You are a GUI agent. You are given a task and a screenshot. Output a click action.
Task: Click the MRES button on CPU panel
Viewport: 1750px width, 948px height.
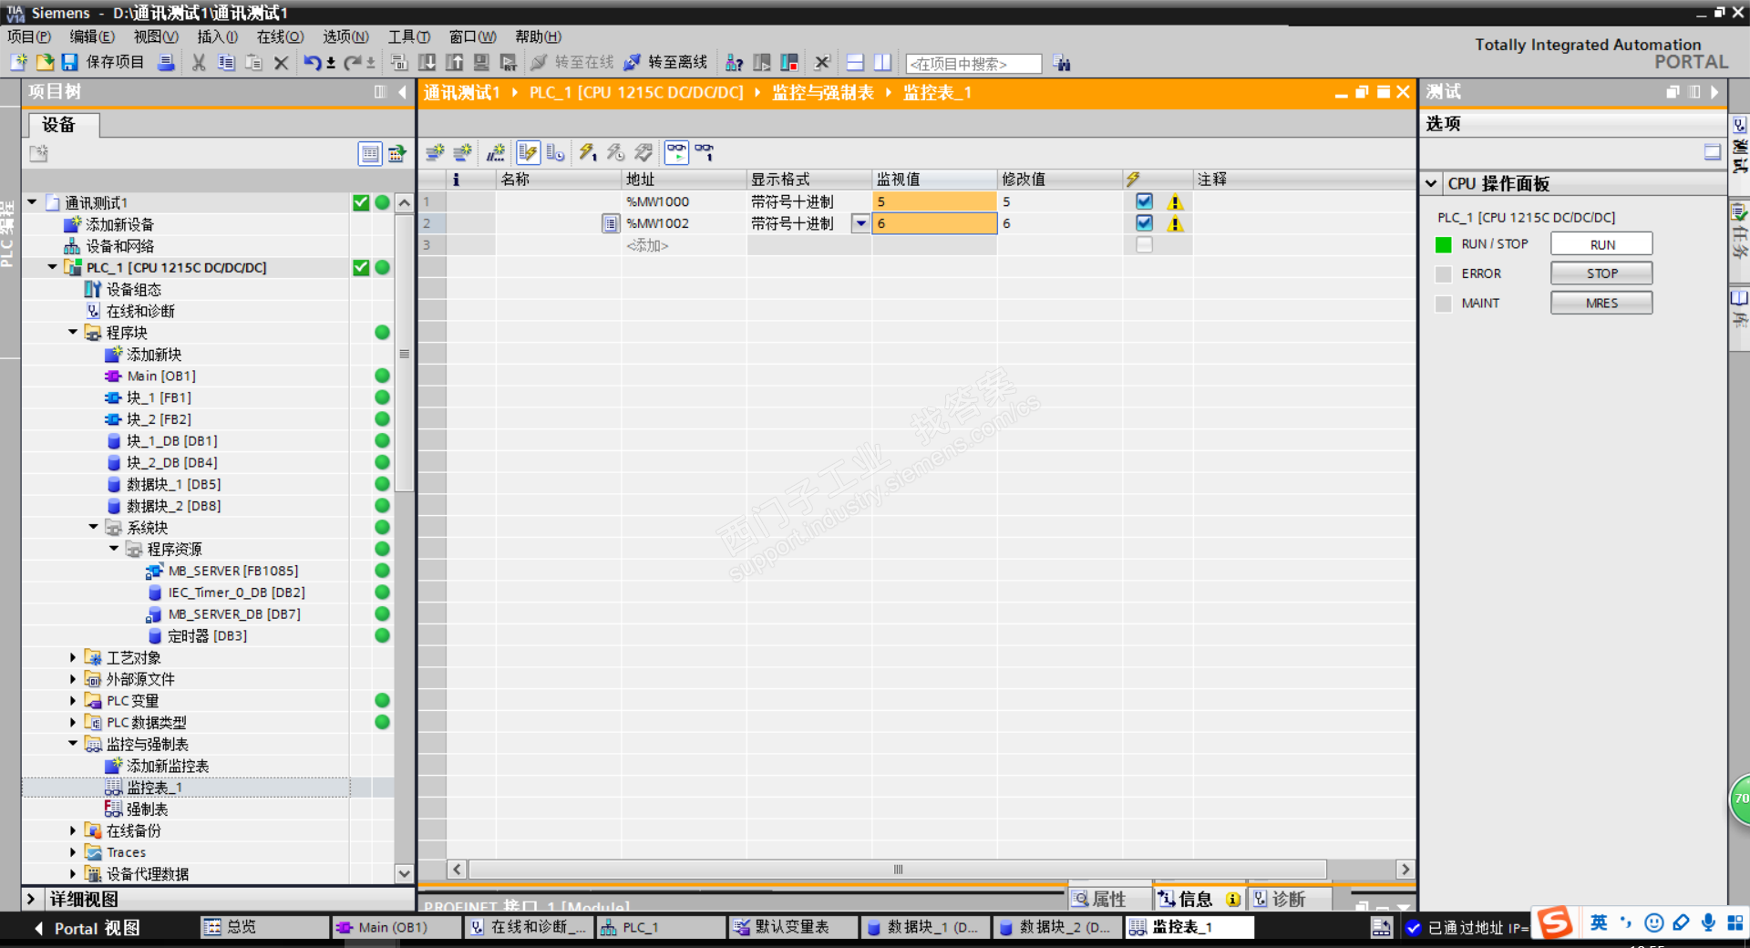pyautogui.click(x=1601, y=303)
